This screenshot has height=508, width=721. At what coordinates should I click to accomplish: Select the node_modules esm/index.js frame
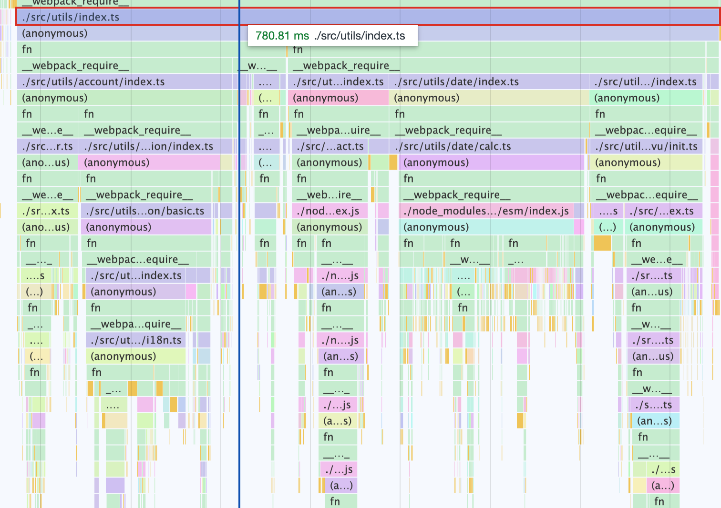(x=486, y=211)
